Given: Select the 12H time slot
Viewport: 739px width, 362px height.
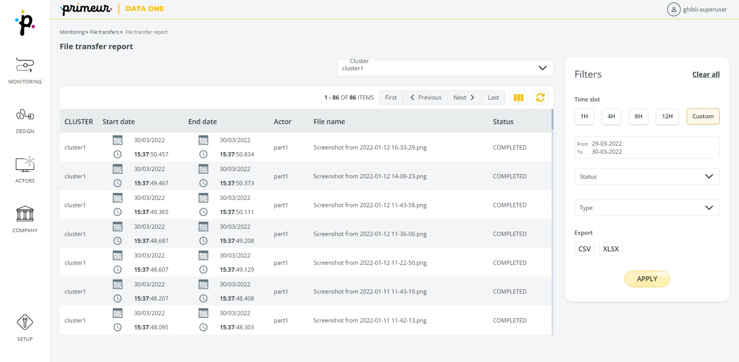Looking at the screenshot, I should click(x=667, y=116).
